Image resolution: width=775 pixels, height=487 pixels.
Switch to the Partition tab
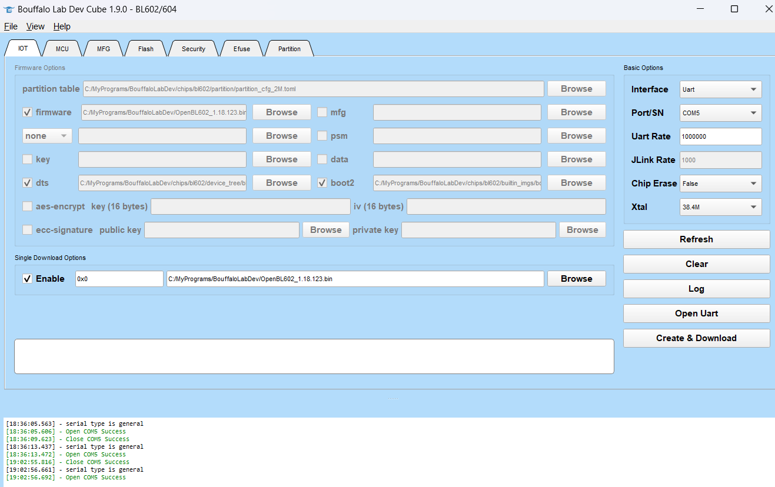pos(290,49)
